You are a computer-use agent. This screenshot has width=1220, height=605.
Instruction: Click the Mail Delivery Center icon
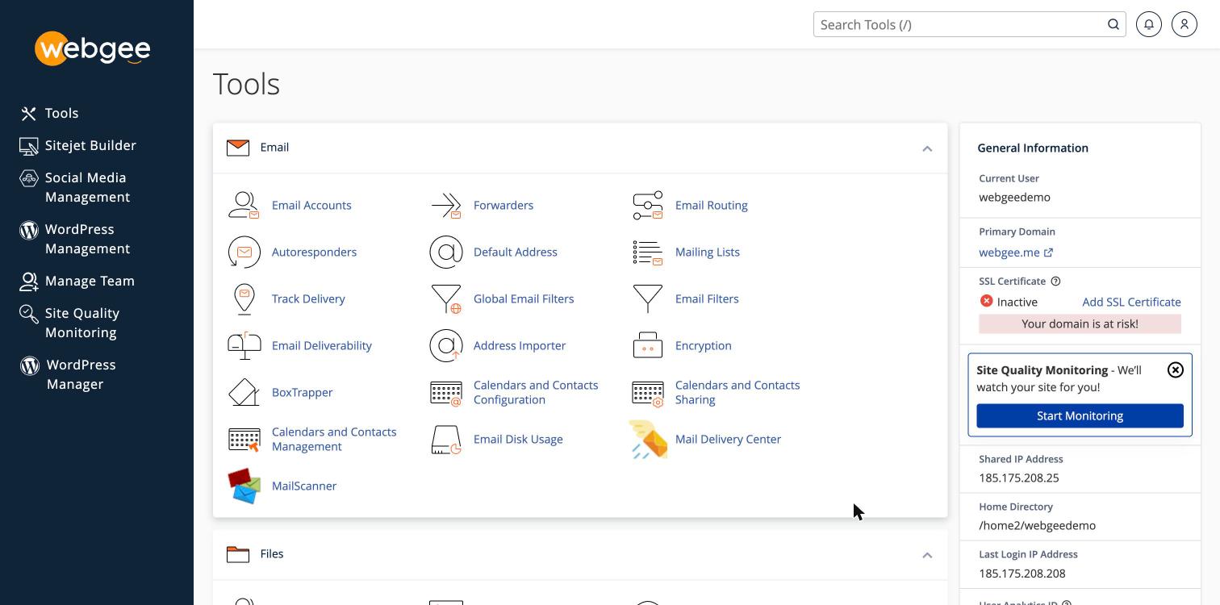click(x=648, y=439)
